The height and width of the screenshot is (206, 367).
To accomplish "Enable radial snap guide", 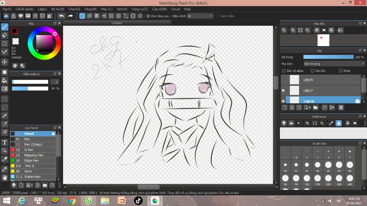I will click(111, 16).
